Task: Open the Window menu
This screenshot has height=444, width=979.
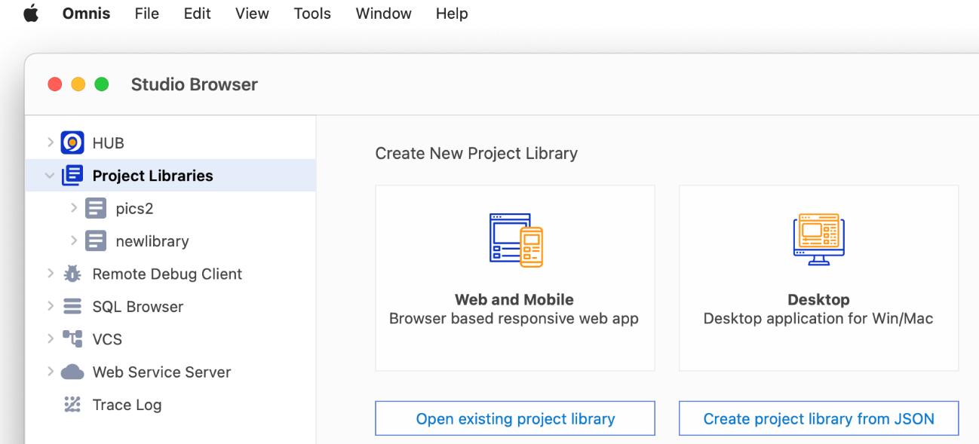Action: (383, 14)
